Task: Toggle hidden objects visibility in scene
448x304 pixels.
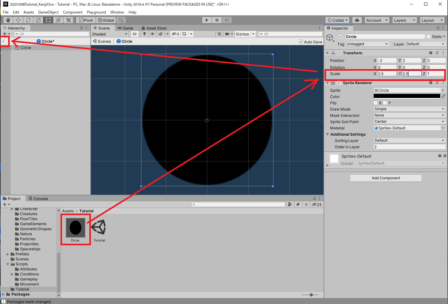Action: (176, 34)
